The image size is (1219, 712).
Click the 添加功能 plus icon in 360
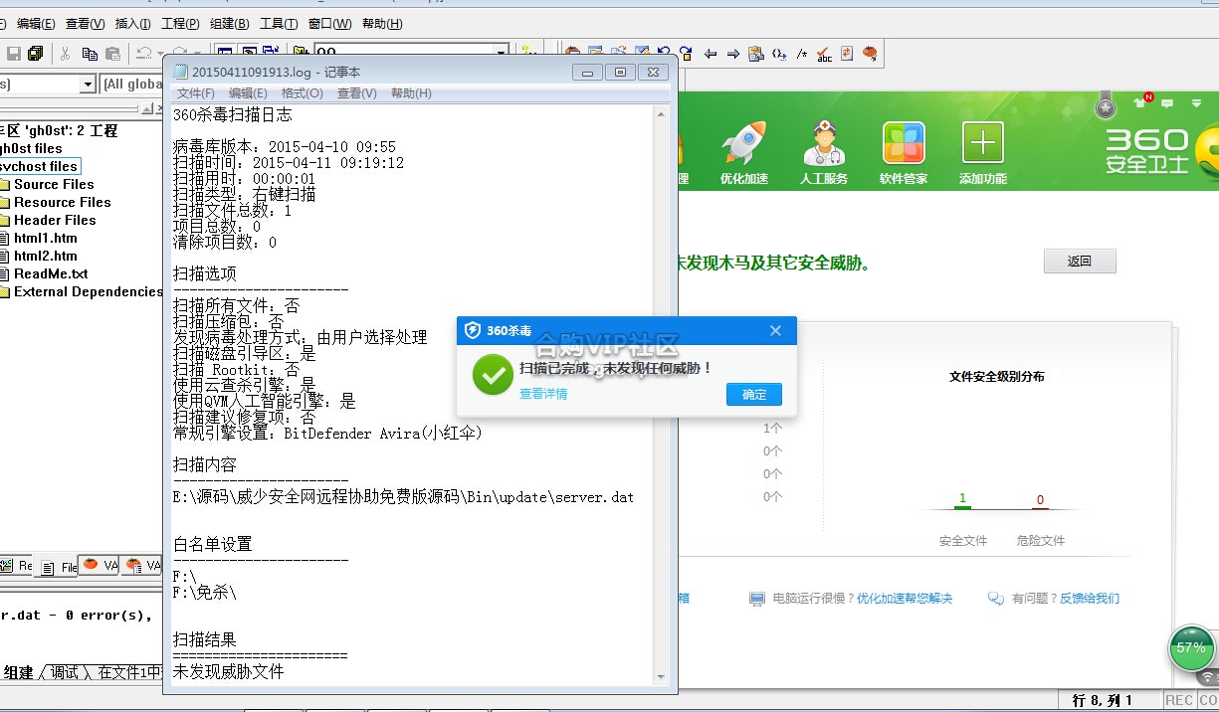(983, 153)
